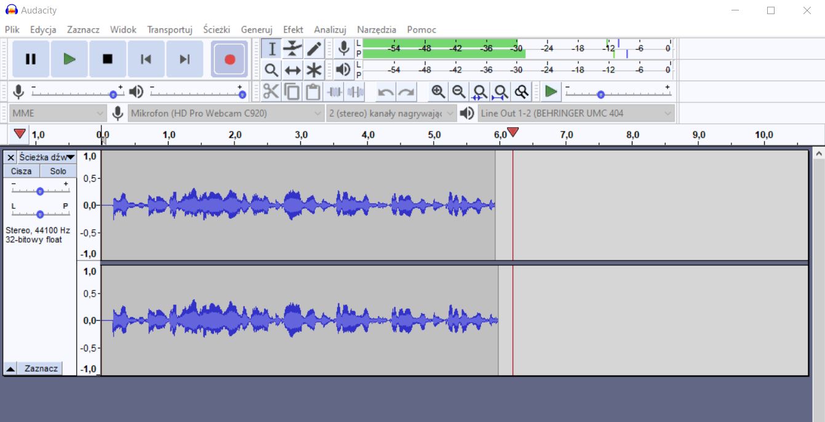Image resolution: width=825 pixels, height=422 pixels.
Task: Select the Multi-tool
Action: [x=314, y=69]
